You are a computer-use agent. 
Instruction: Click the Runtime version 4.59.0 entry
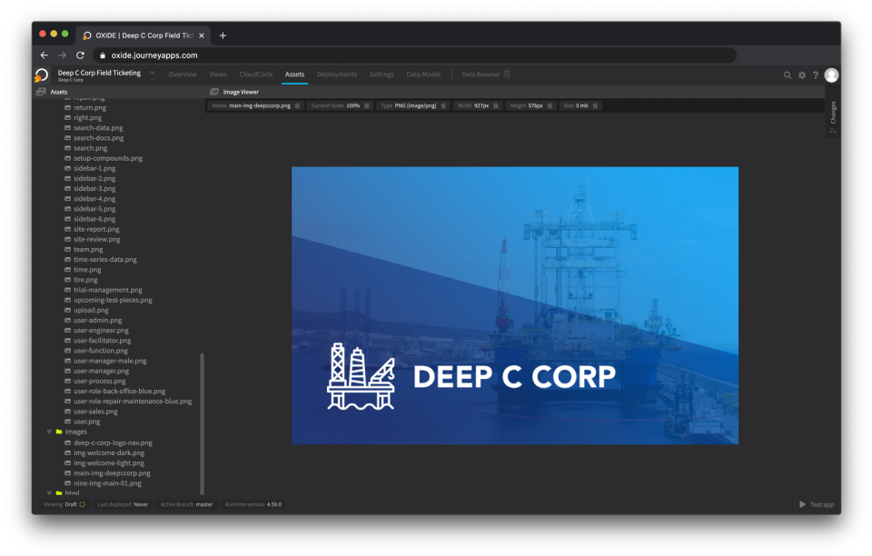pos(253,504)
